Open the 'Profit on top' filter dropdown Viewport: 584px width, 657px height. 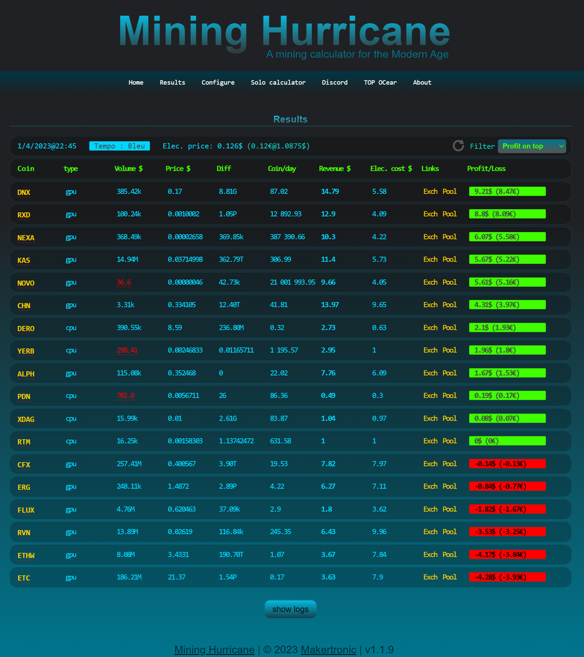(532, 146)
